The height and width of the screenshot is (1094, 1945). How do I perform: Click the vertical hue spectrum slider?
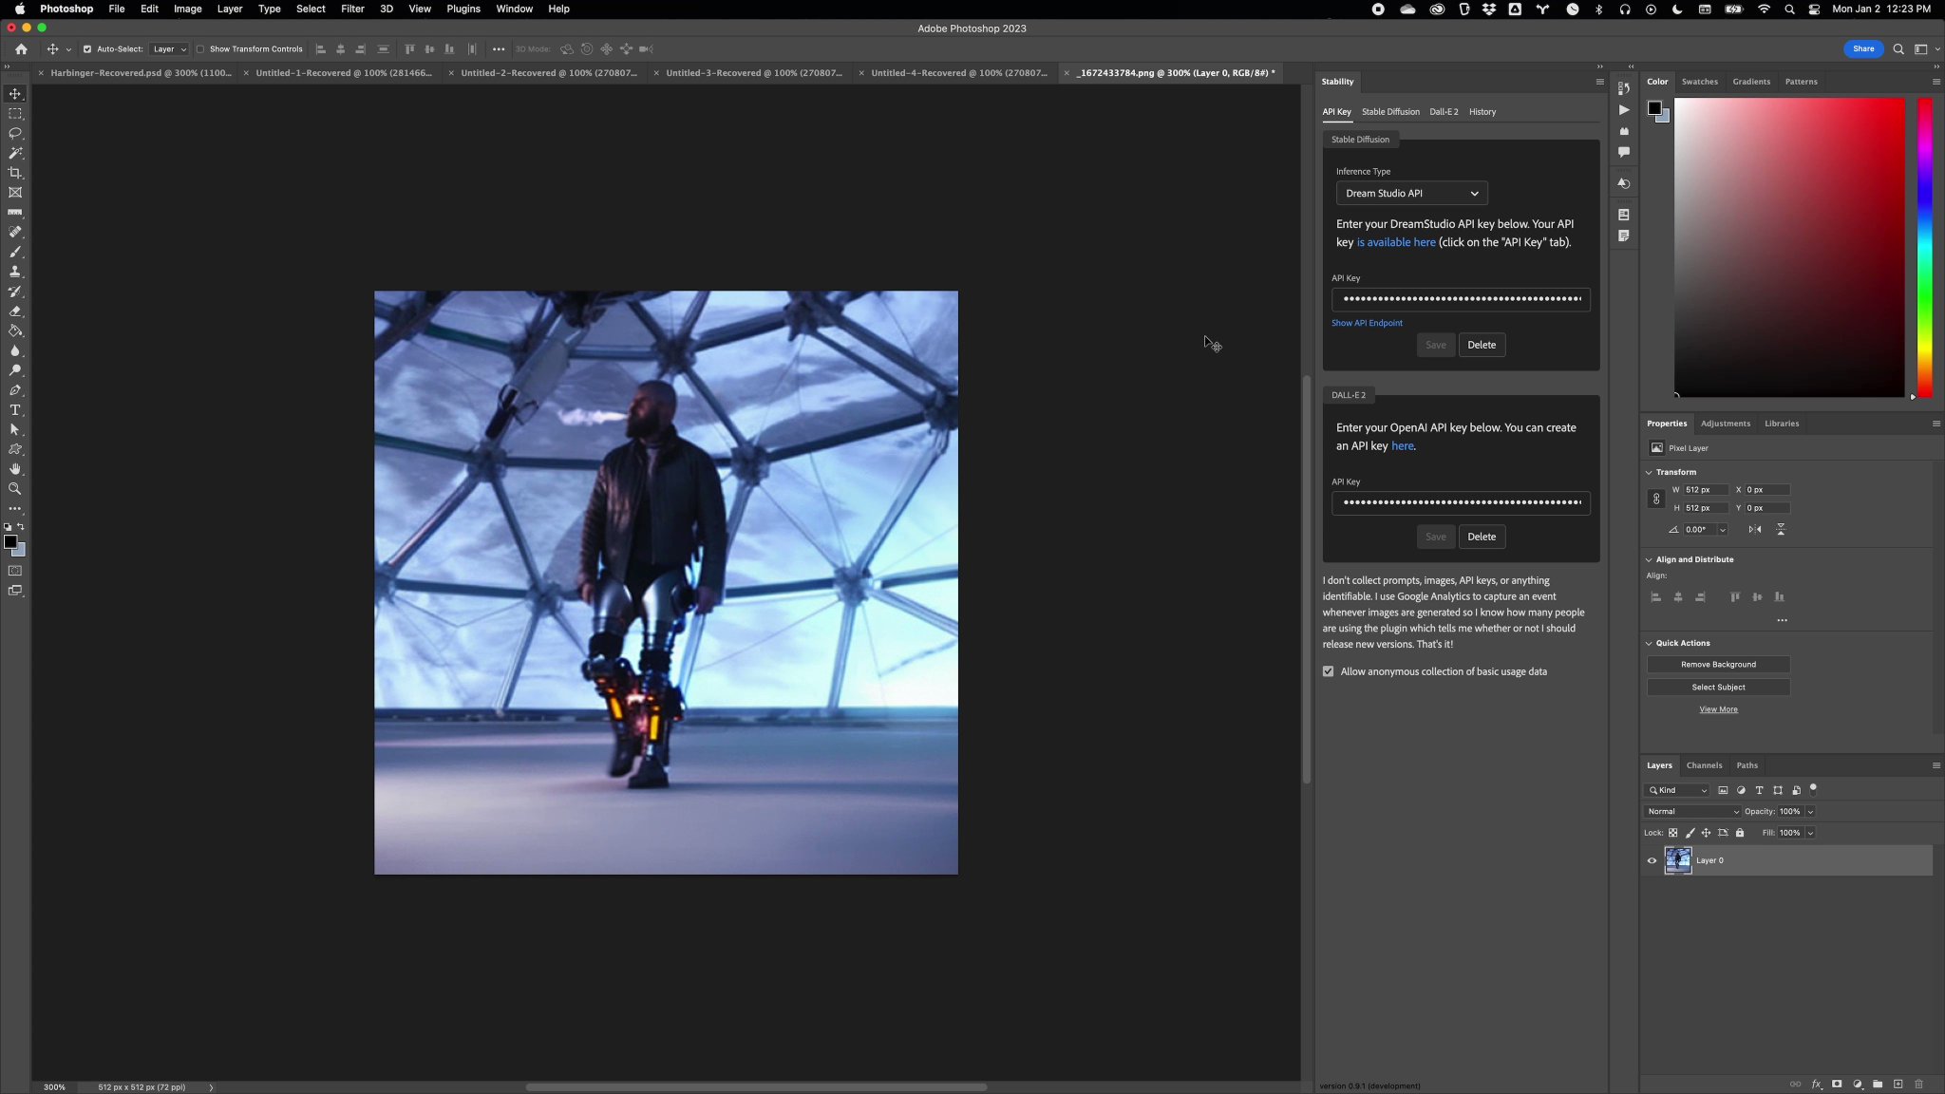point(1924,247)
